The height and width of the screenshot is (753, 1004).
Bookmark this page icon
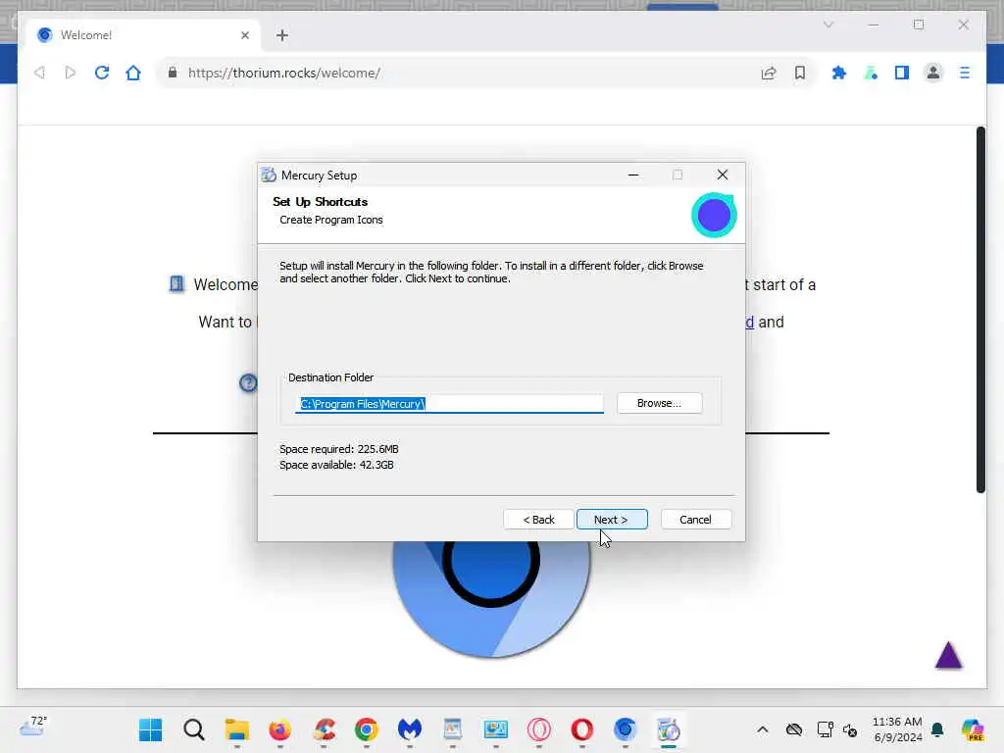pyautogui.click(x=800, y=73)
